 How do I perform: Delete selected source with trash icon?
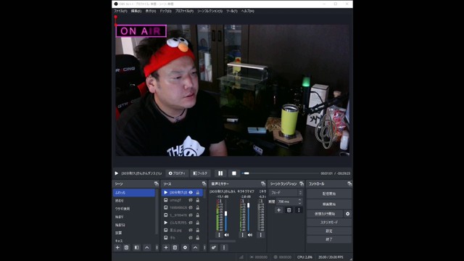click(175, 247)
